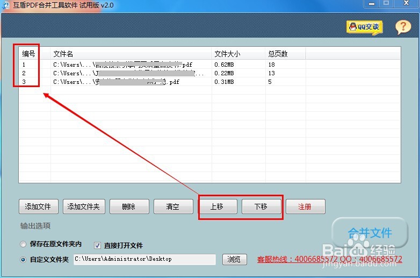Screen dimensions: 420x278
Task: Open the 客服热线 hotline link
Action: click(329, 260)
